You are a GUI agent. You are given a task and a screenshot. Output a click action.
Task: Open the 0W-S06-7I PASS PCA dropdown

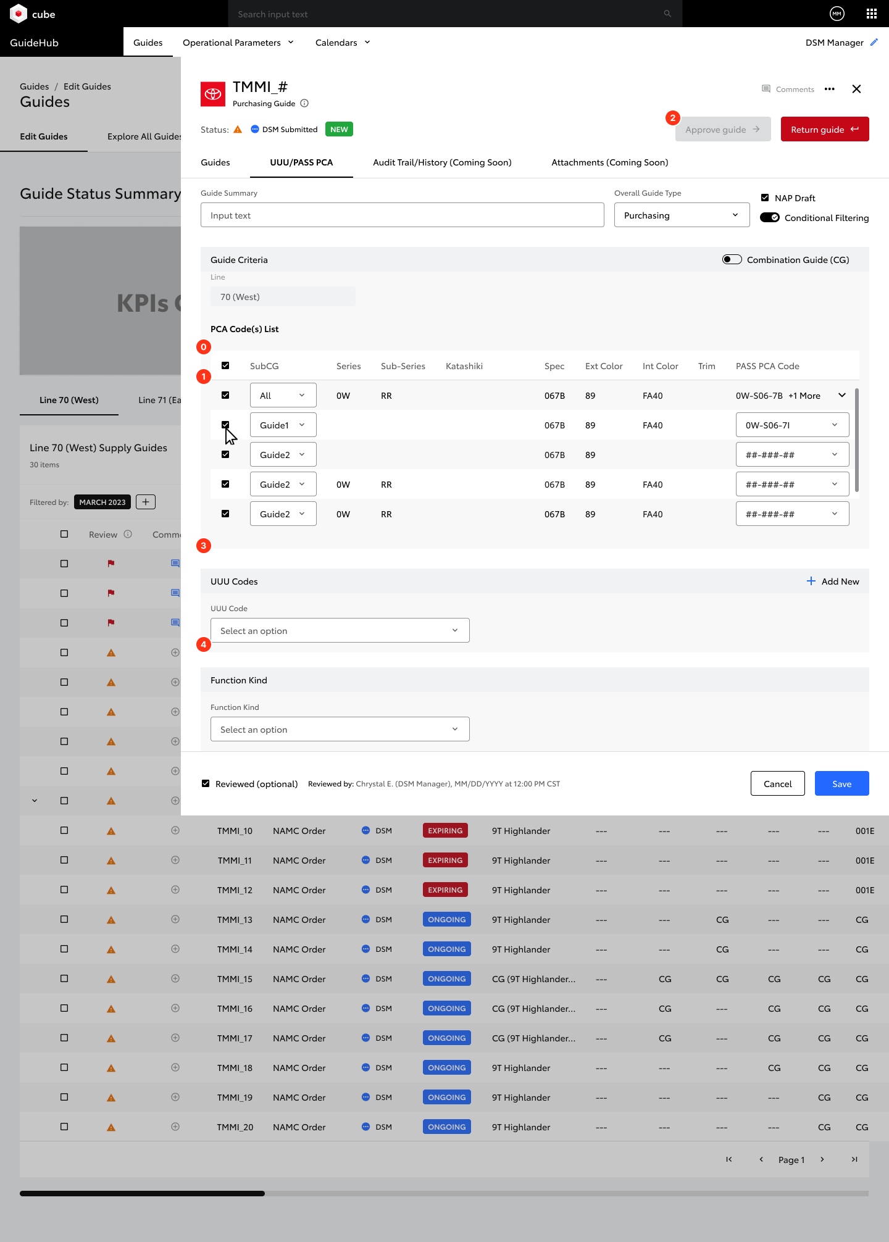(x=793, y=425)
